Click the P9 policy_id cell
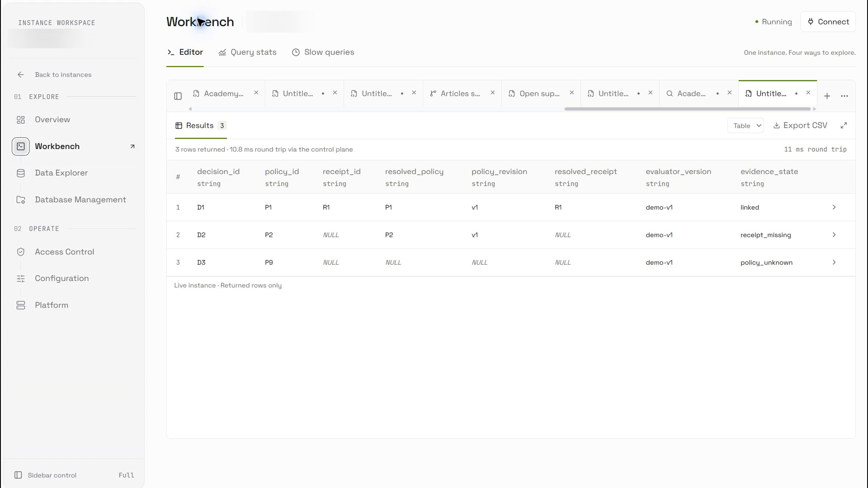 [x=269, y=263]
